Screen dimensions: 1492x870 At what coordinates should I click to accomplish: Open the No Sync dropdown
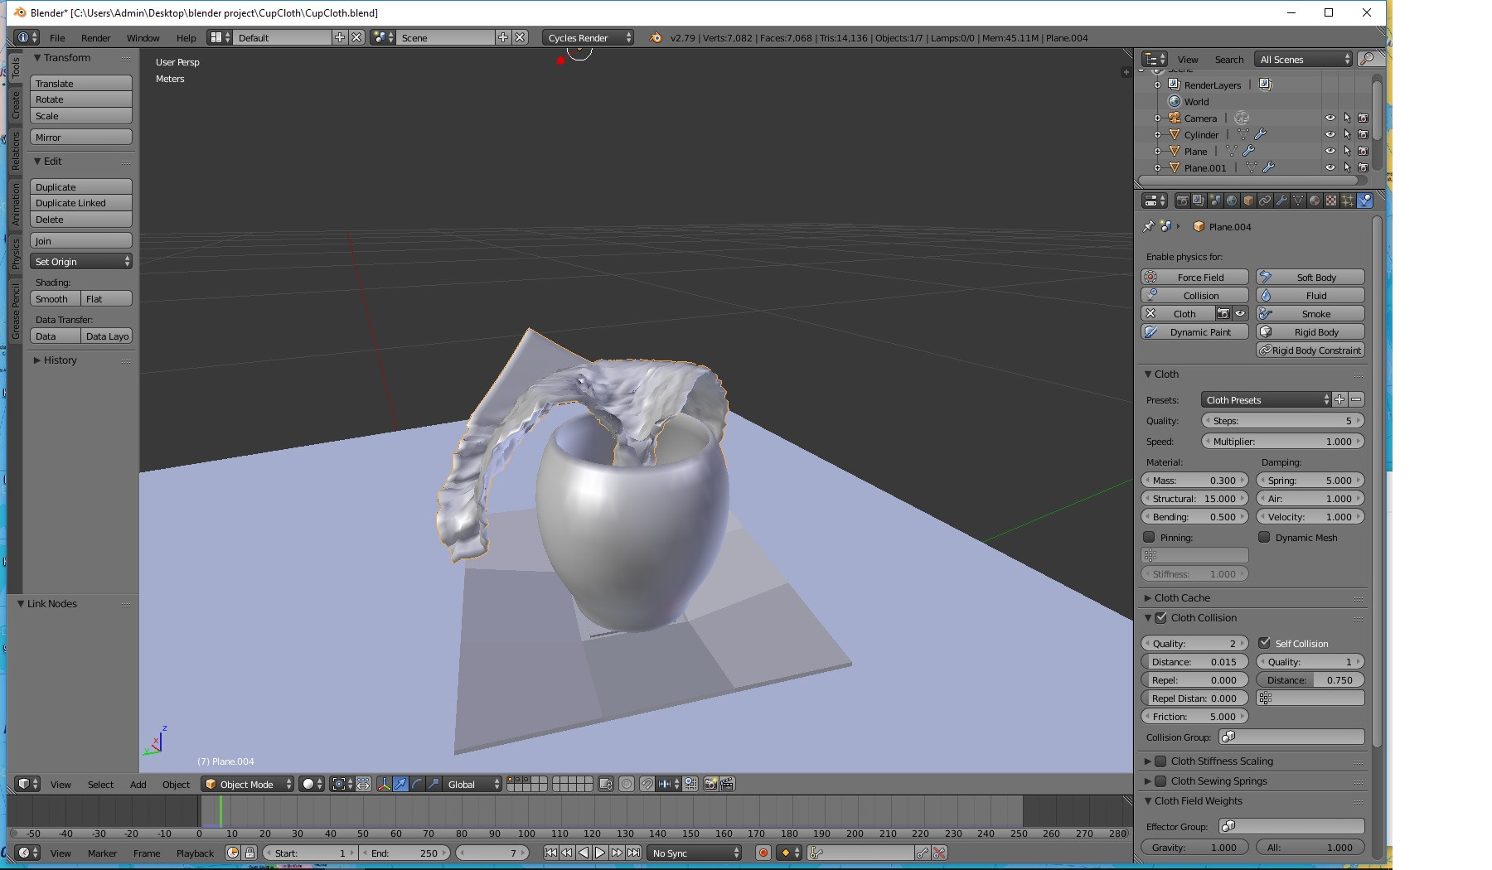click(695, 853)
